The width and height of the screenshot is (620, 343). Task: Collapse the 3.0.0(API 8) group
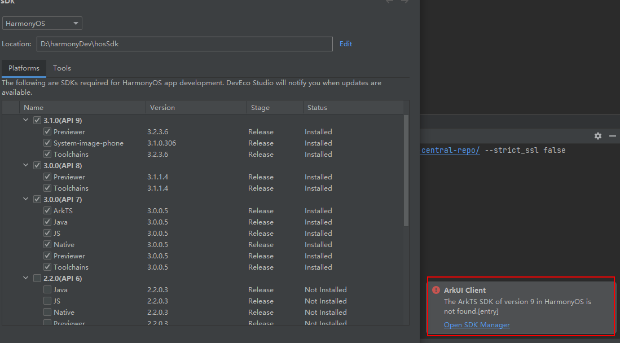(26, 165)
